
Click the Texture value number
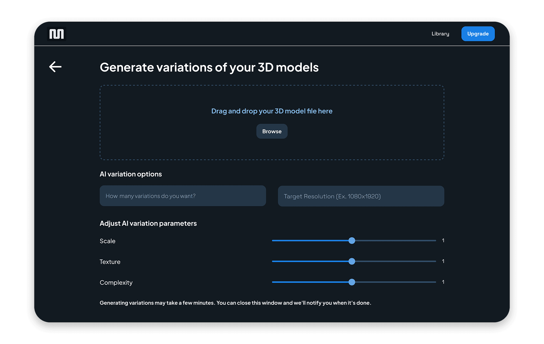443,261
